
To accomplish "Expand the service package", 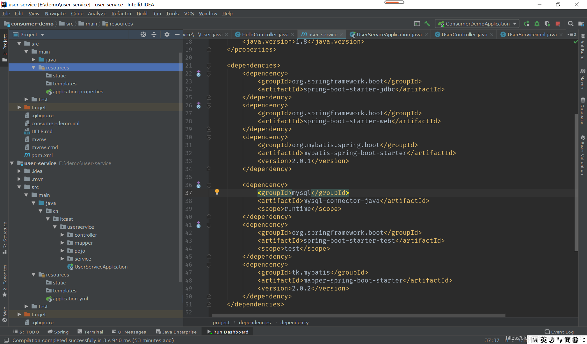I will [62, 259].
